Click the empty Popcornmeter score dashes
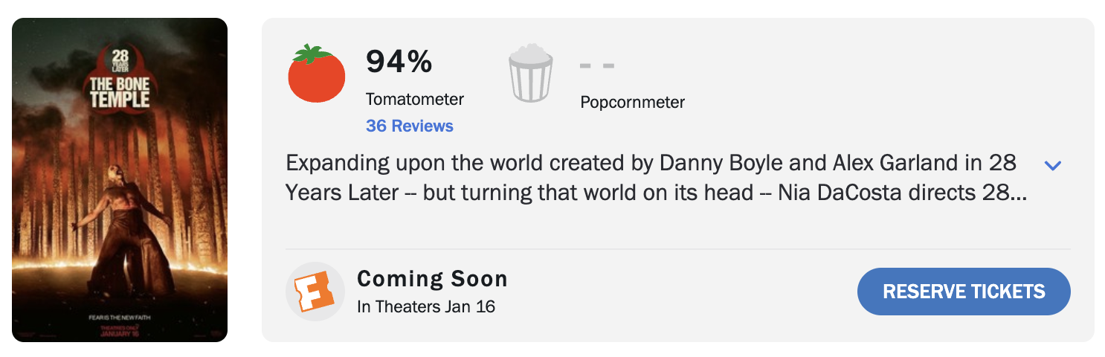Viewport: 1105px width, 357px height. (597, 65)
